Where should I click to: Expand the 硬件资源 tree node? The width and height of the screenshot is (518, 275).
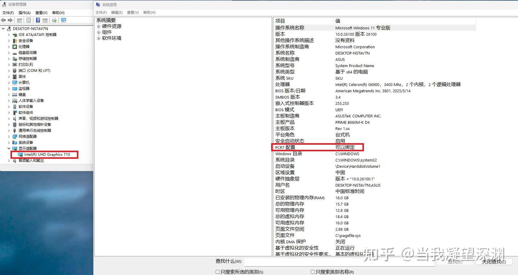(99, 26)
